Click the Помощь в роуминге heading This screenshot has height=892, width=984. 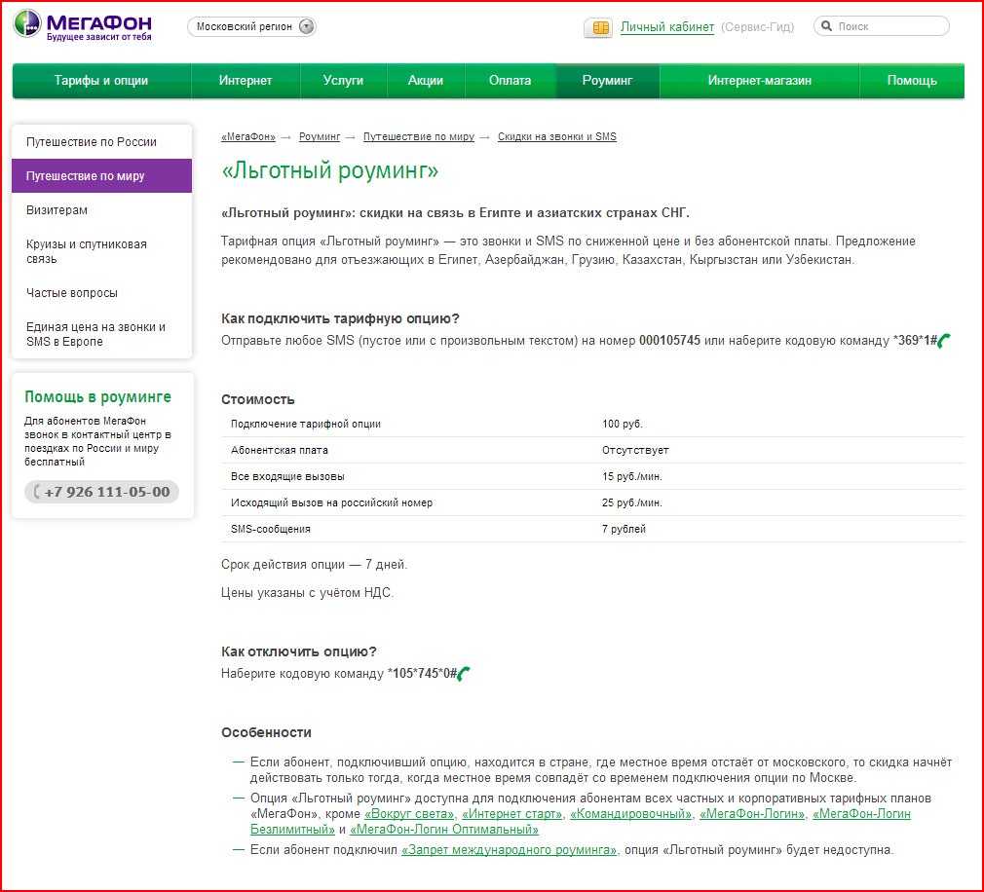[x=97, y=397]
